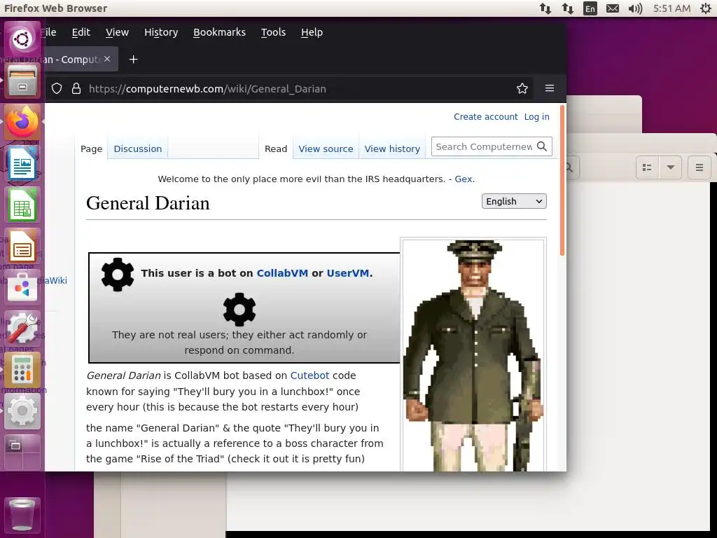
Task: Open Ubuntu Software store from the dock
Action: point(22,287)
